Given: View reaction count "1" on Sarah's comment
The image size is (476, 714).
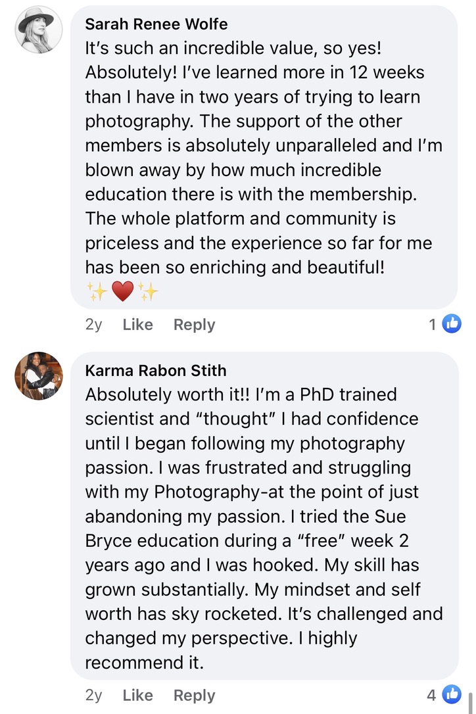Looking at the screenshot, I should coord(433,324).
